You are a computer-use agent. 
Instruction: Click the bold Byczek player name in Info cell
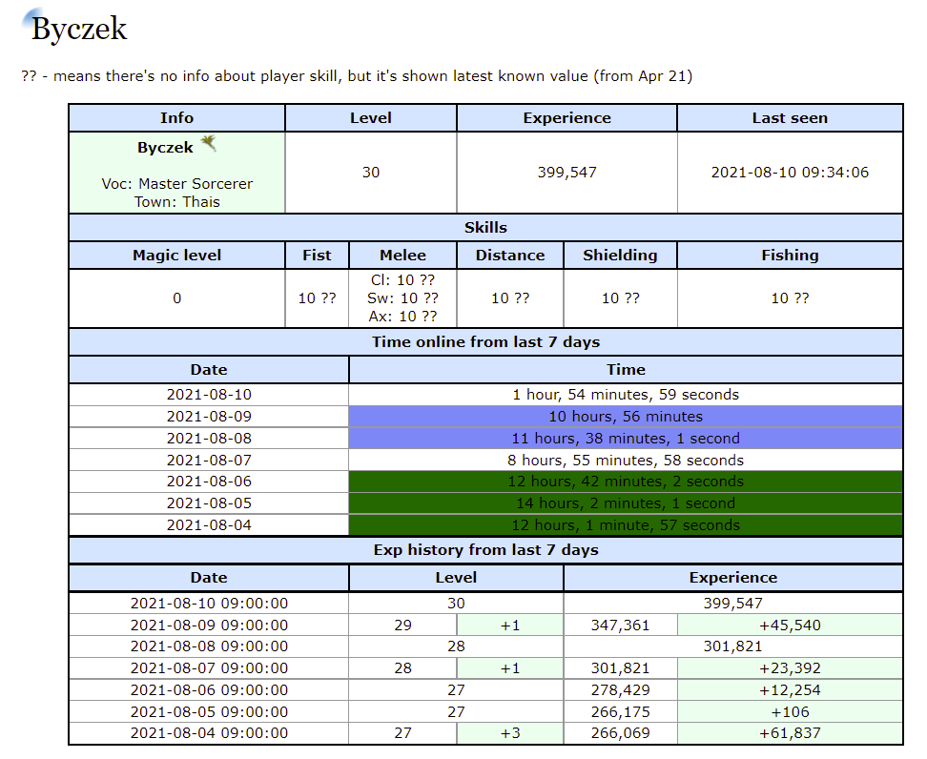(165, 148)
